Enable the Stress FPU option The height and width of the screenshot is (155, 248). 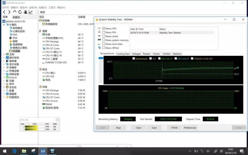(x=104, y=32)
